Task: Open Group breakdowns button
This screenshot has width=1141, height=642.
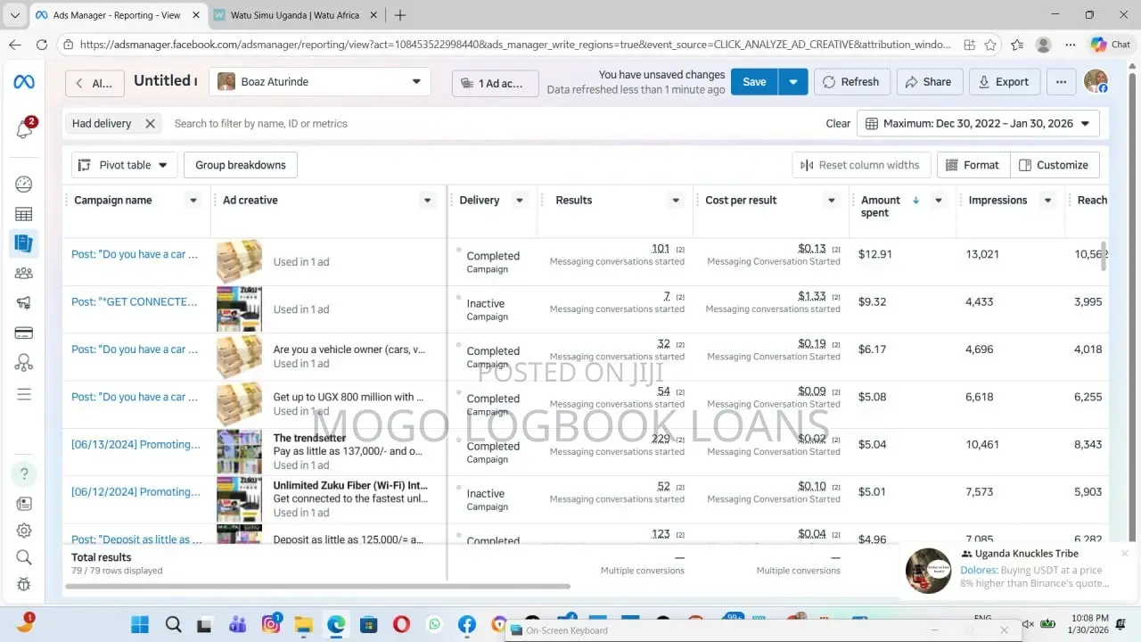Action: click(241, 165)
